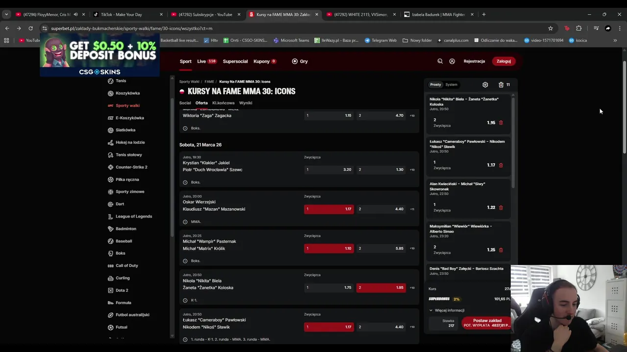Open Chrome tab search dropdown
Screen dimensions: 627x352
[6, 15]
